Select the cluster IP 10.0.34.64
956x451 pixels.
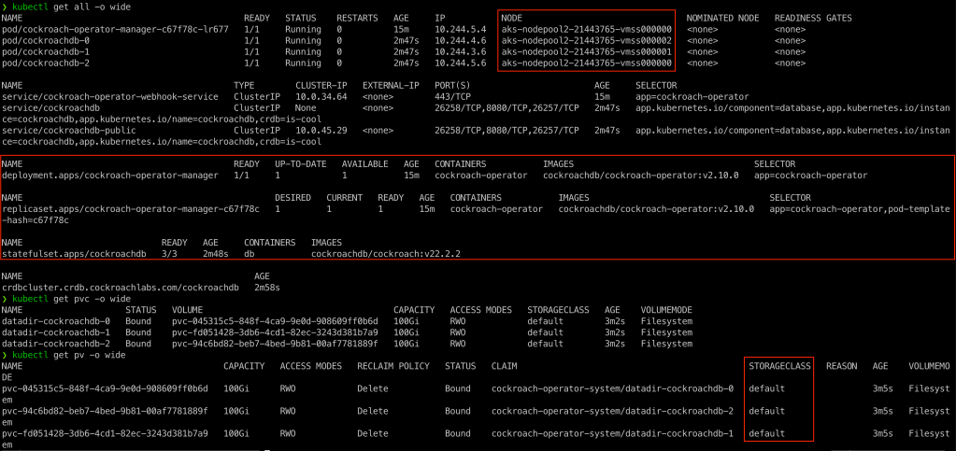[321, 96]
